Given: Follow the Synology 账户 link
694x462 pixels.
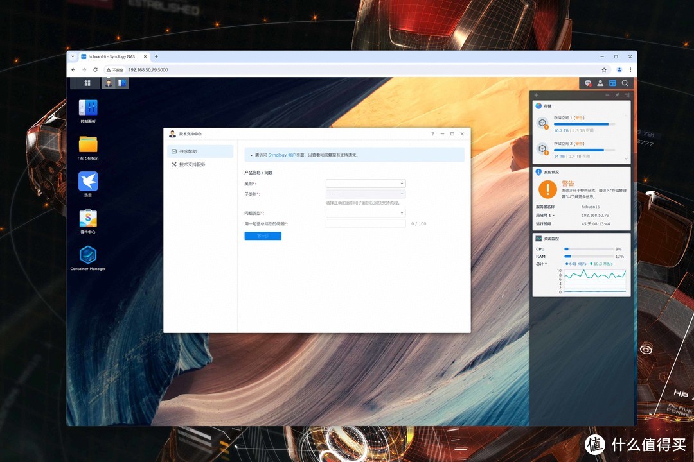Looking at the screenshot, I should (281, 155).
